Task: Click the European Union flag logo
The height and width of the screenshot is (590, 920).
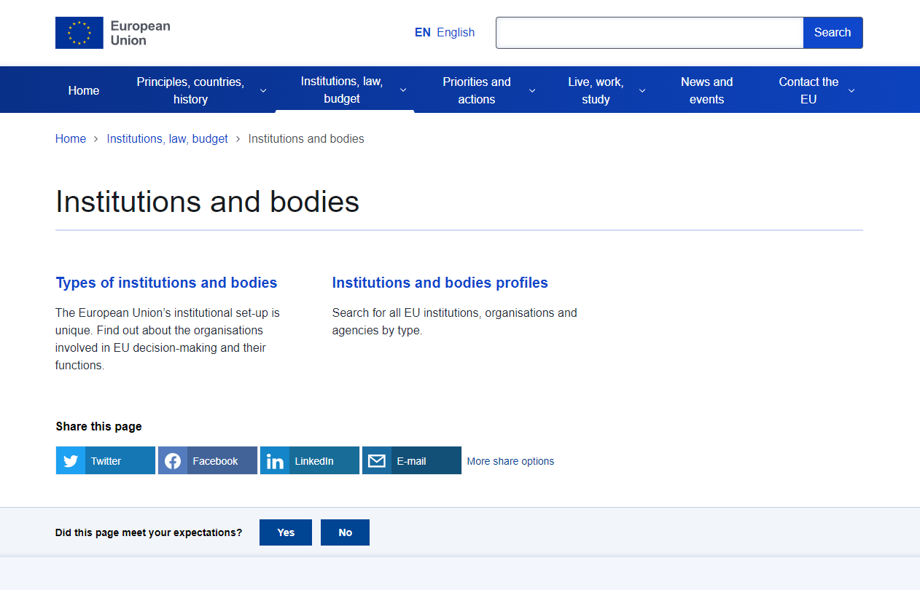Action: tap(79, 33)
